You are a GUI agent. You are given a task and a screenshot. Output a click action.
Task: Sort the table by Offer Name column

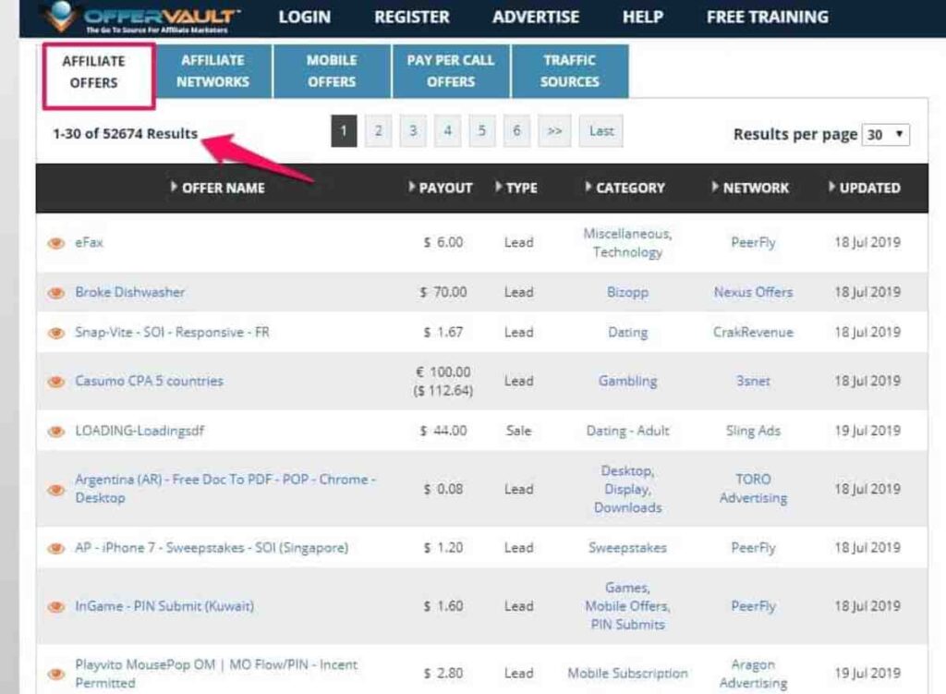coord(217,188)
